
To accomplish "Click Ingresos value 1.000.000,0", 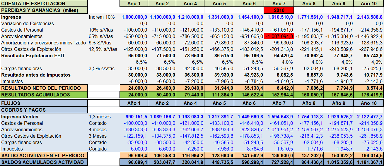I will (x=134, y=17).
